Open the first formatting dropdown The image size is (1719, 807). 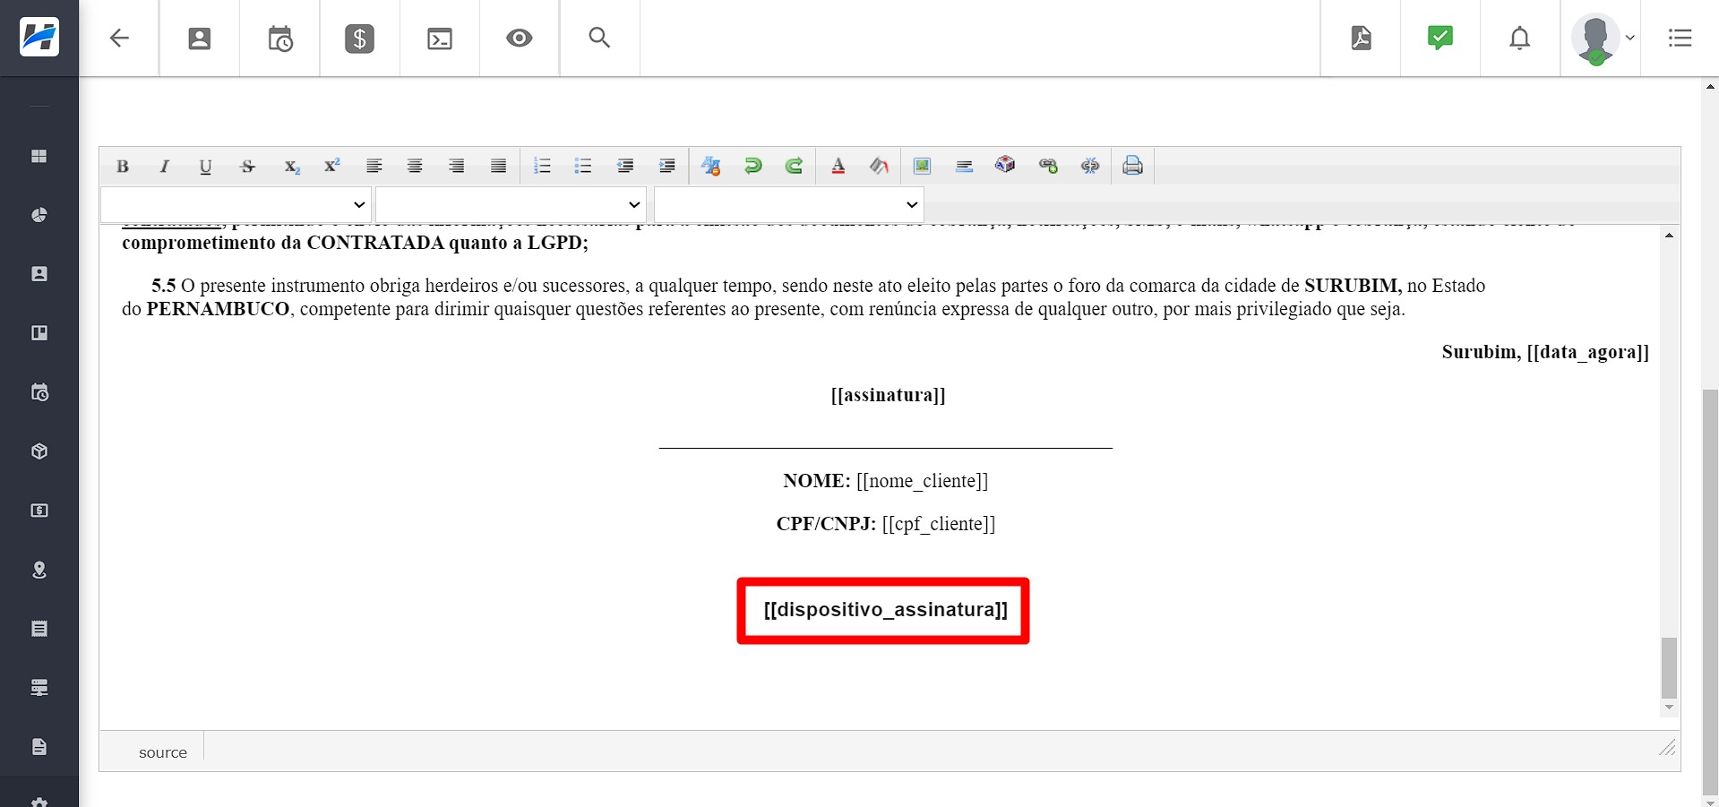pos(236,205)
